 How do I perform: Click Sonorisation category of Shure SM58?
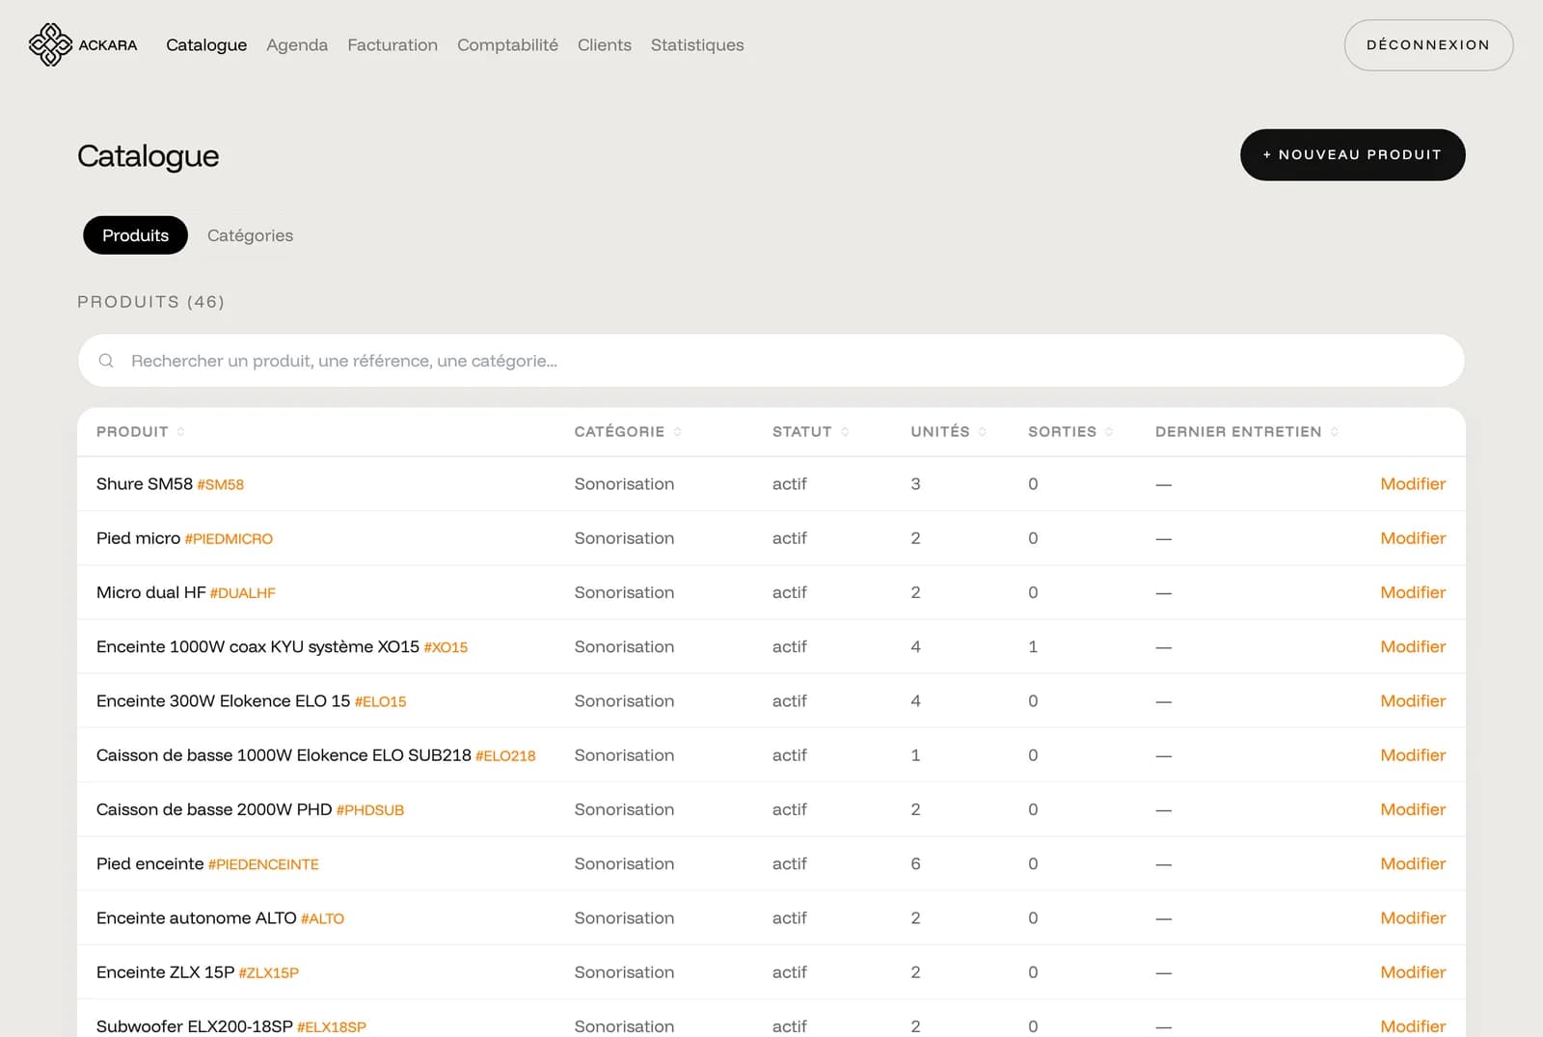pos(624,484)
